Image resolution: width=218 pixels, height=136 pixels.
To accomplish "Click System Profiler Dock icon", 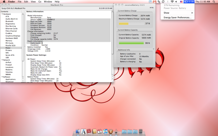I will [x=116, y=131].
